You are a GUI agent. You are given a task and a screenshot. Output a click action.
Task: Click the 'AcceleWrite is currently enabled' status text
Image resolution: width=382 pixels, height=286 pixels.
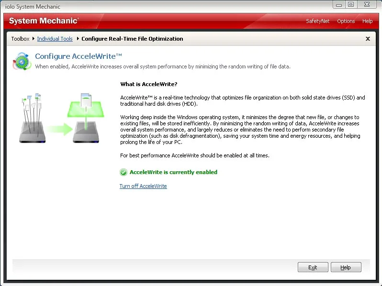pyautogui.click(x=173, y=172)
